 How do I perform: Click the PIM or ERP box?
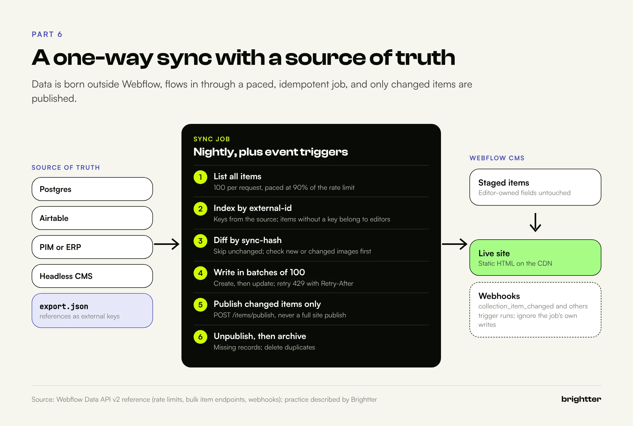pos(92,247)
